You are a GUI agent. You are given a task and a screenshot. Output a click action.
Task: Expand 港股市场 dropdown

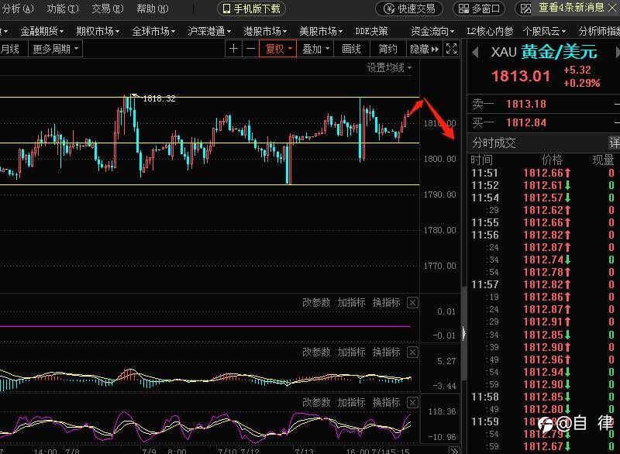265,31
